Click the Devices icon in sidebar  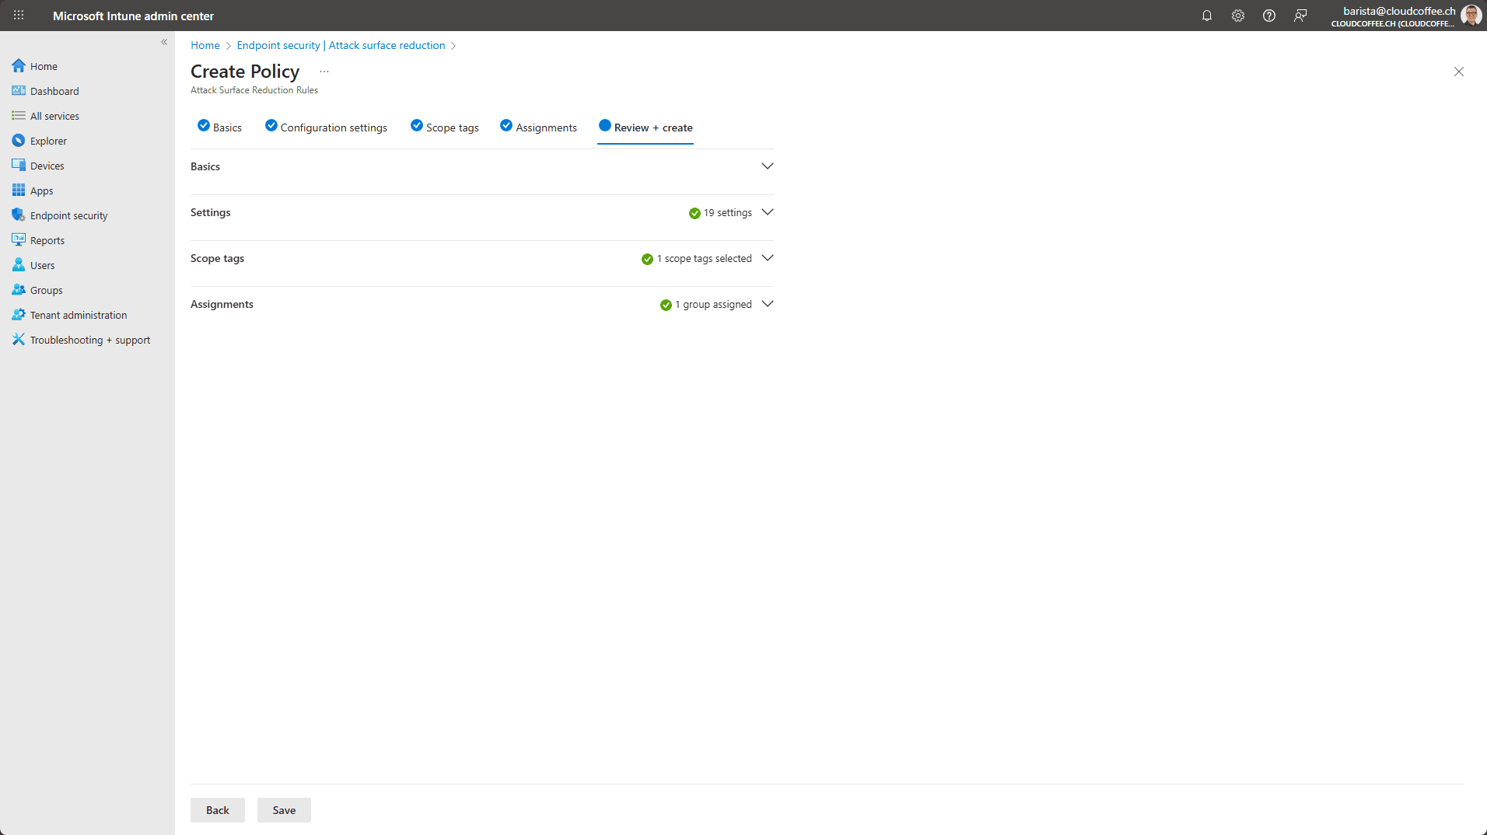19,166
